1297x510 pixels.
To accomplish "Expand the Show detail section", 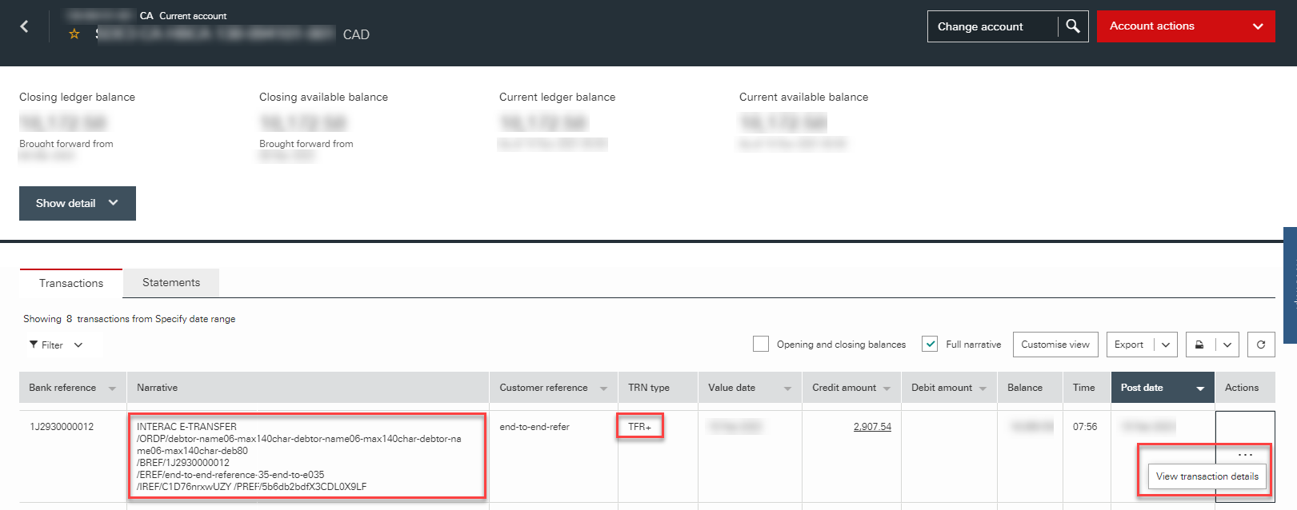I will tap(78, 203).
